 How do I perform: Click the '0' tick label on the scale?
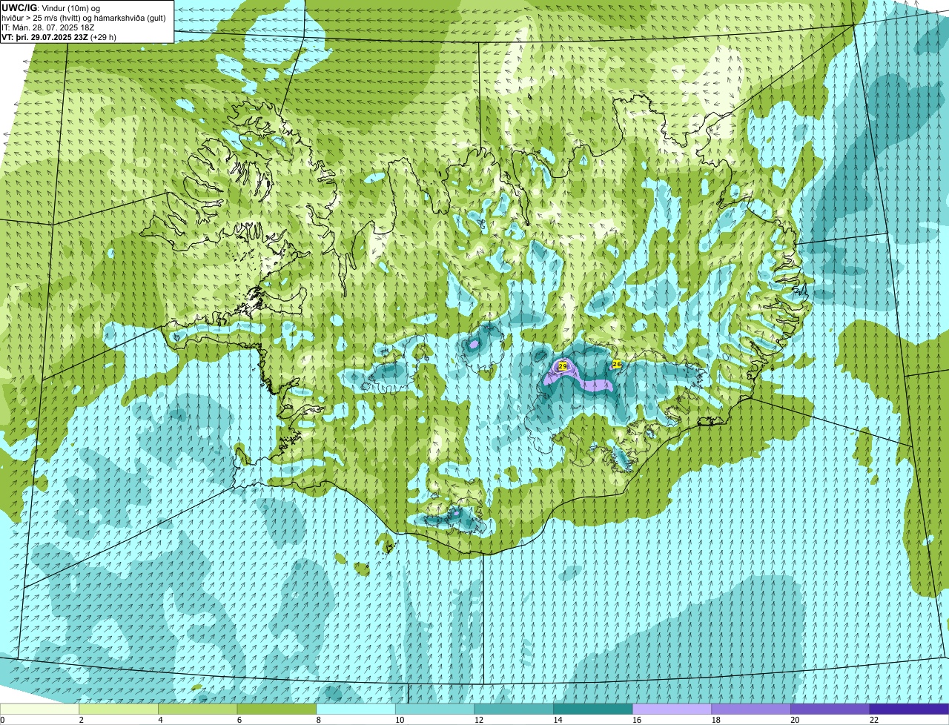2,720
